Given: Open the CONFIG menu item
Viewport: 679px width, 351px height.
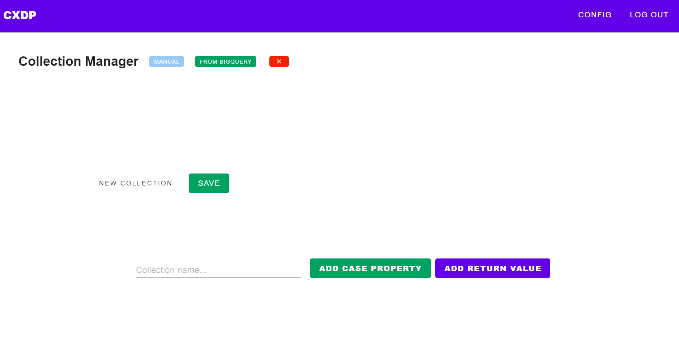Looking at the screenshot, I should click(x=594, y=15).
